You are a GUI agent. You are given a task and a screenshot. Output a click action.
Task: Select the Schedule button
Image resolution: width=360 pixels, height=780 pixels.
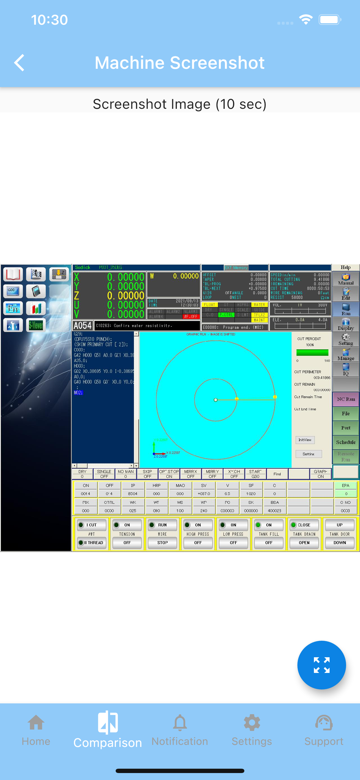[x=346, y=442]
